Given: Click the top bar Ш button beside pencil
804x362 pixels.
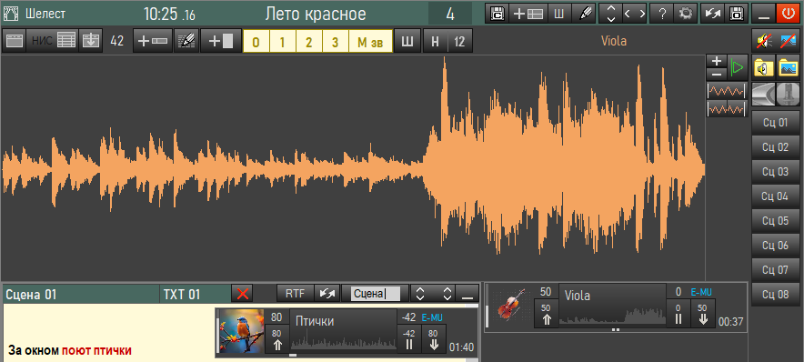Looking at the screenshot, I should tap(559, 14).
